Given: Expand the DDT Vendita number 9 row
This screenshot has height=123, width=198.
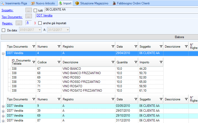Looking at the screenshot, I should (x=3, y=106).
